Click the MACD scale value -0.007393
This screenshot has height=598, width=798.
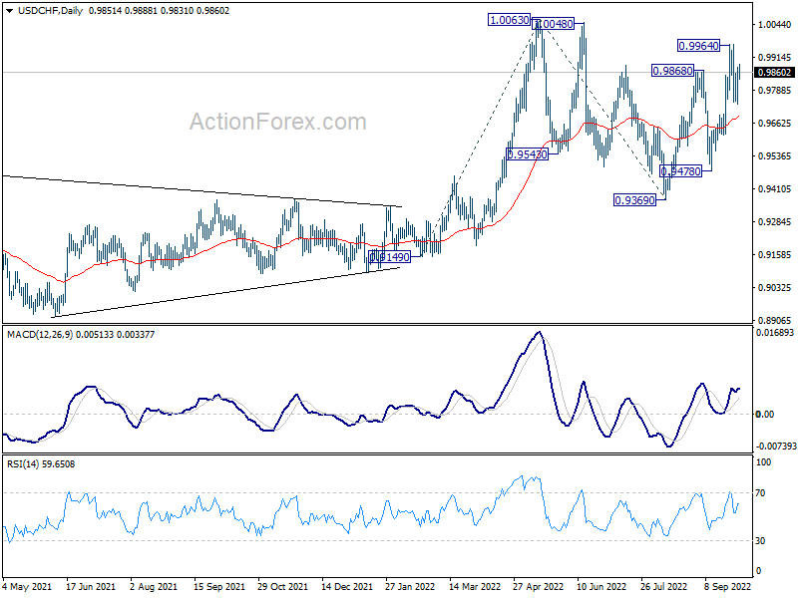pyautogui.click(x=776, y=446)
